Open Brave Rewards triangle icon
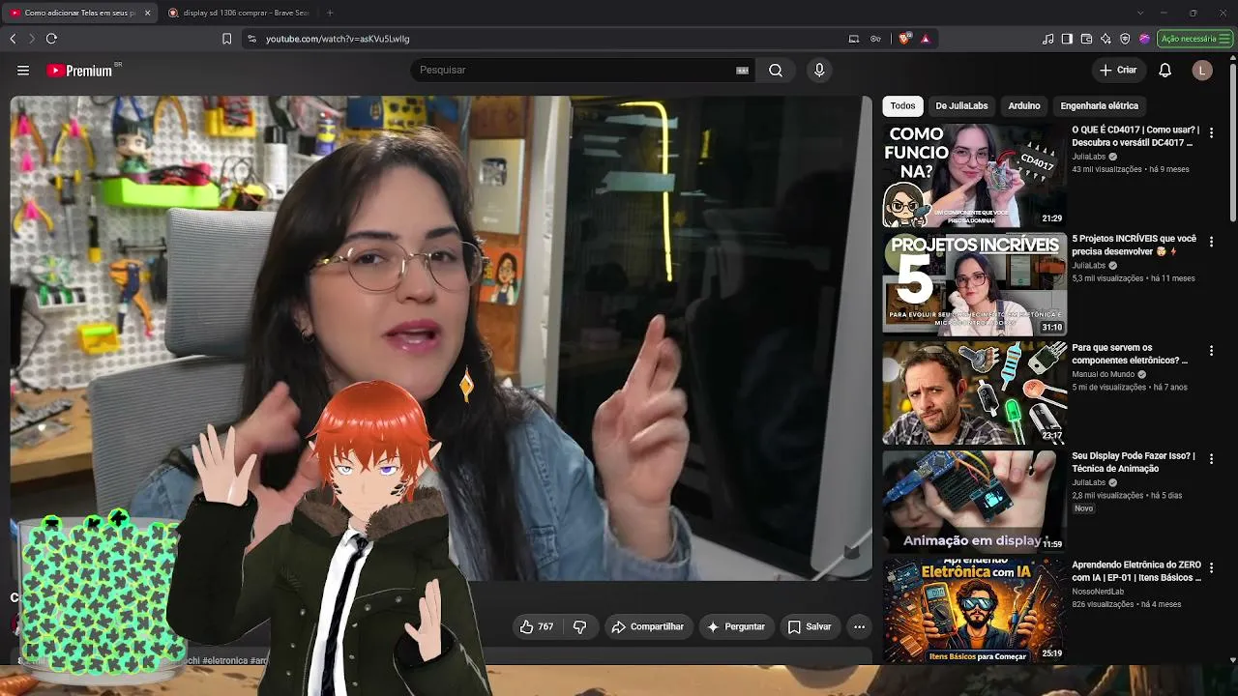 pos(926,39)
